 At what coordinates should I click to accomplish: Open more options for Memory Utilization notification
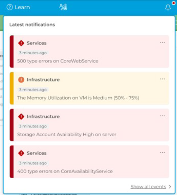point(162,79)
